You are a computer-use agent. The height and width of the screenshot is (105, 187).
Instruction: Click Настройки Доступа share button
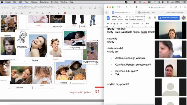point(169,18)
